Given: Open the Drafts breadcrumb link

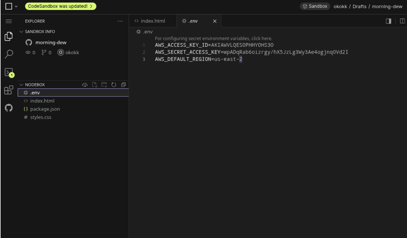Looking at the screenshot, I should click(359, 7).
